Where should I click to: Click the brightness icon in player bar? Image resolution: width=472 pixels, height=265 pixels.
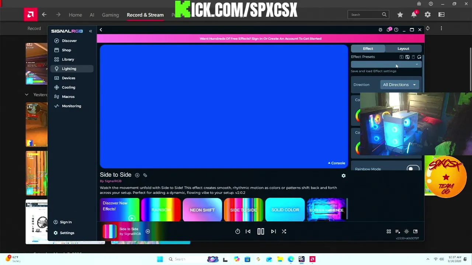pyautogui.click(x=406, y=232)
